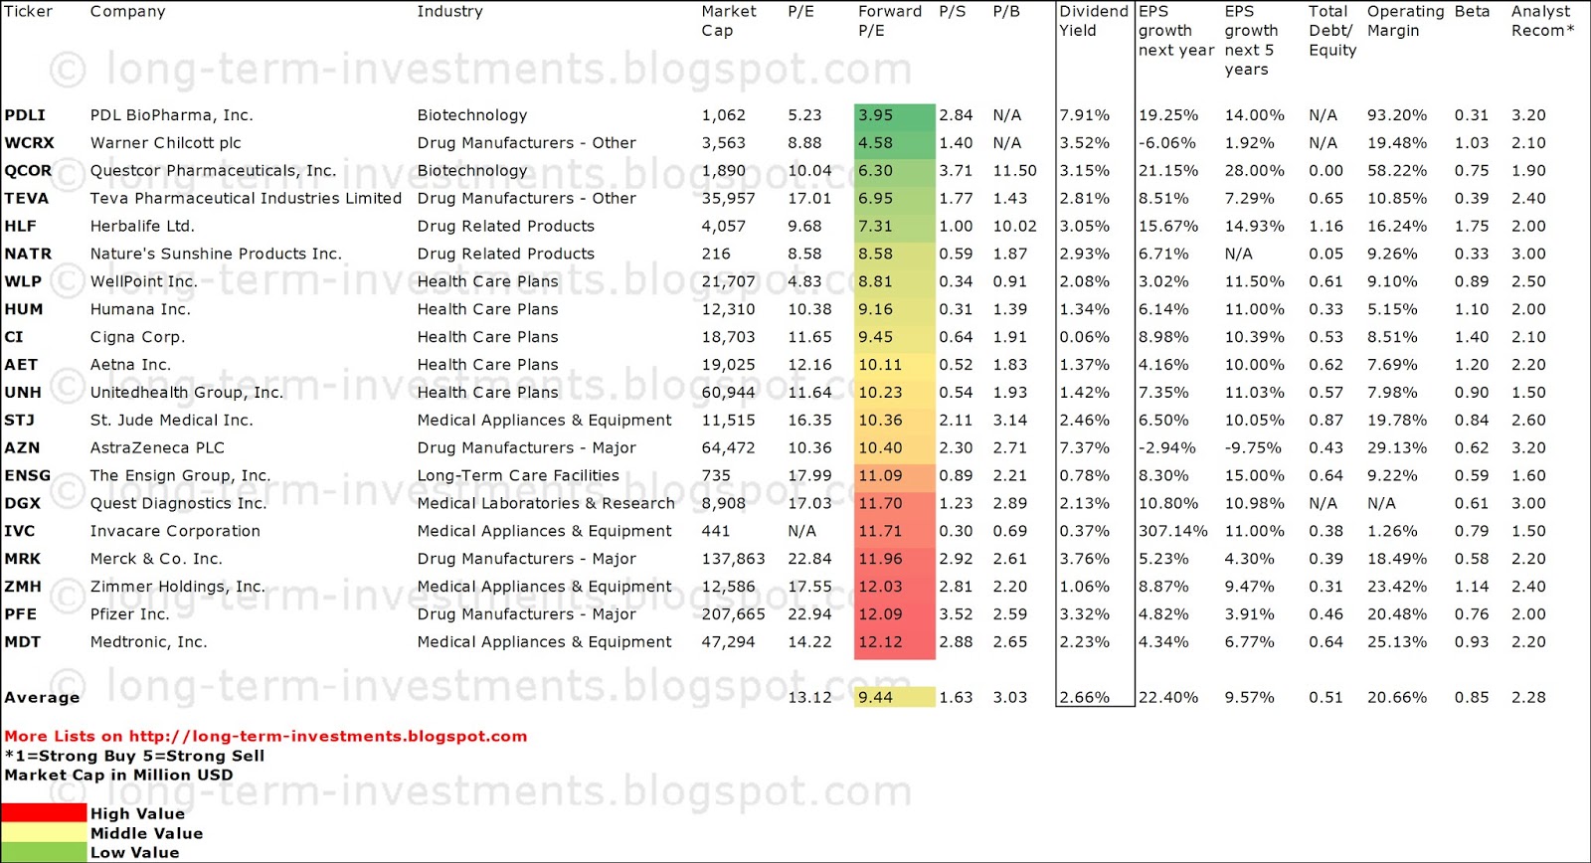The width and height of the screenshot is (1591, 863).
Task: Click the green Low Value swatch
Action: pos(44,852)
